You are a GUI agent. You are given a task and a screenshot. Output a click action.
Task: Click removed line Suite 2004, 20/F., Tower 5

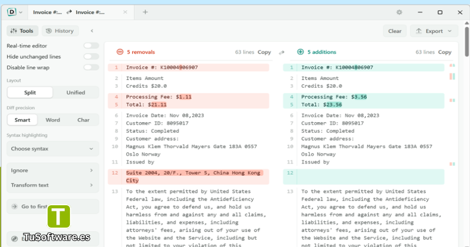click(188, 176)
